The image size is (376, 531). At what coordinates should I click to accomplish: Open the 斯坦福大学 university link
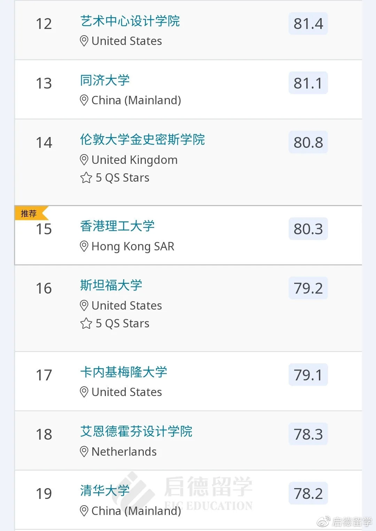(x=111, y=286)
